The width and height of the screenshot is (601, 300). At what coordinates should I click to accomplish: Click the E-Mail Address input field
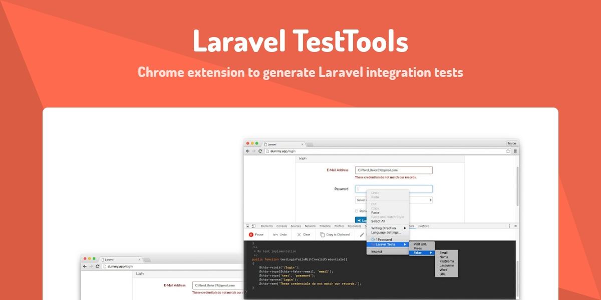point(393,169)
